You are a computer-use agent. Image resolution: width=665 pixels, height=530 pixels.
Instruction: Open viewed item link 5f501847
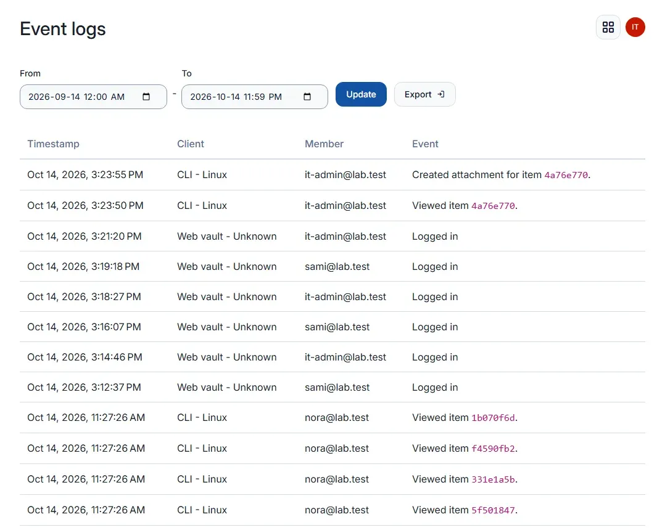point(494,510)
